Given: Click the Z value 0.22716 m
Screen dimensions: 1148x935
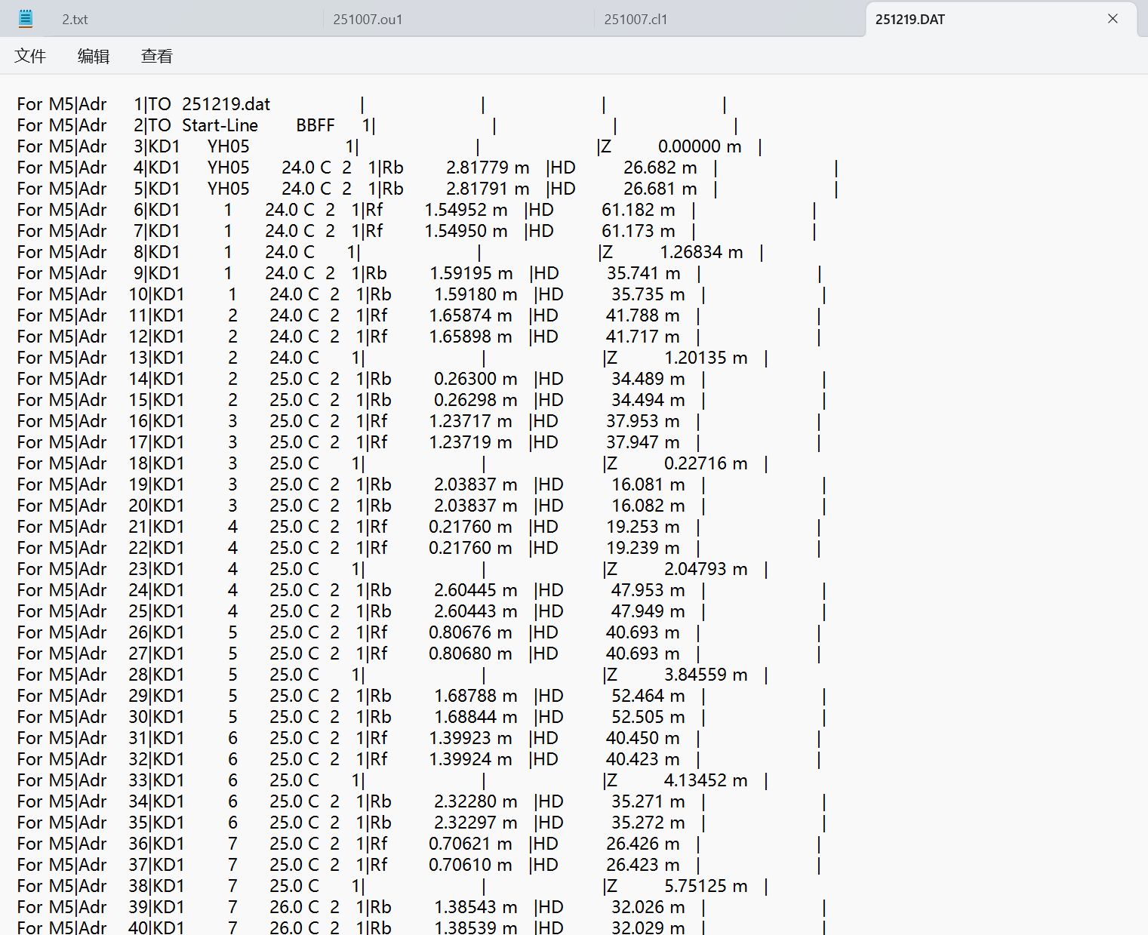Looking at the screenshot, I should [706, 463].
